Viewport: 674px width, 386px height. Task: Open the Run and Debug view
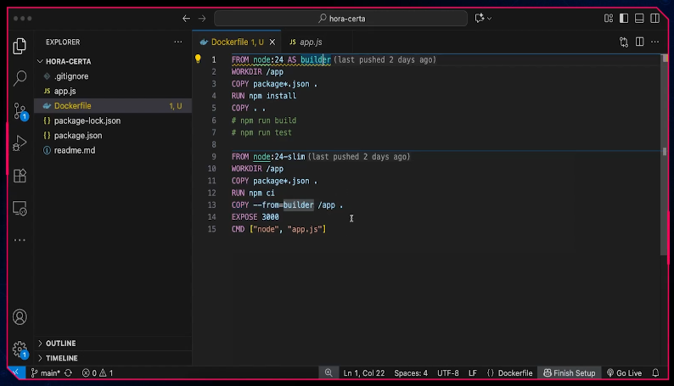tap(19, 143)
